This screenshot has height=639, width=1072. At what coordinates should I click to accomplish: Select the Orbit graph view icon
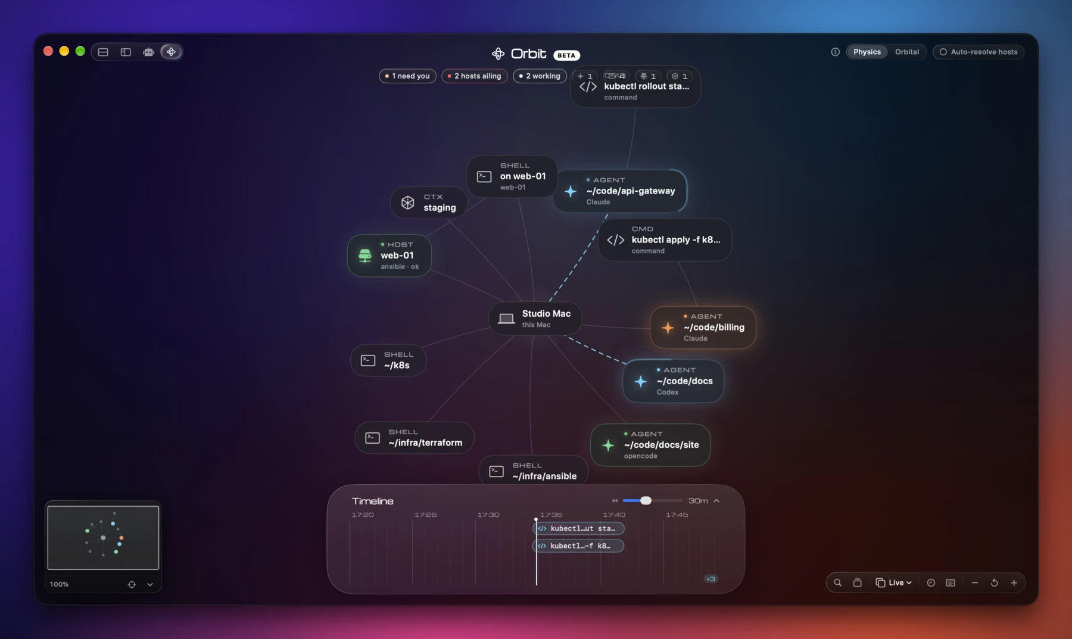point(171,52)
